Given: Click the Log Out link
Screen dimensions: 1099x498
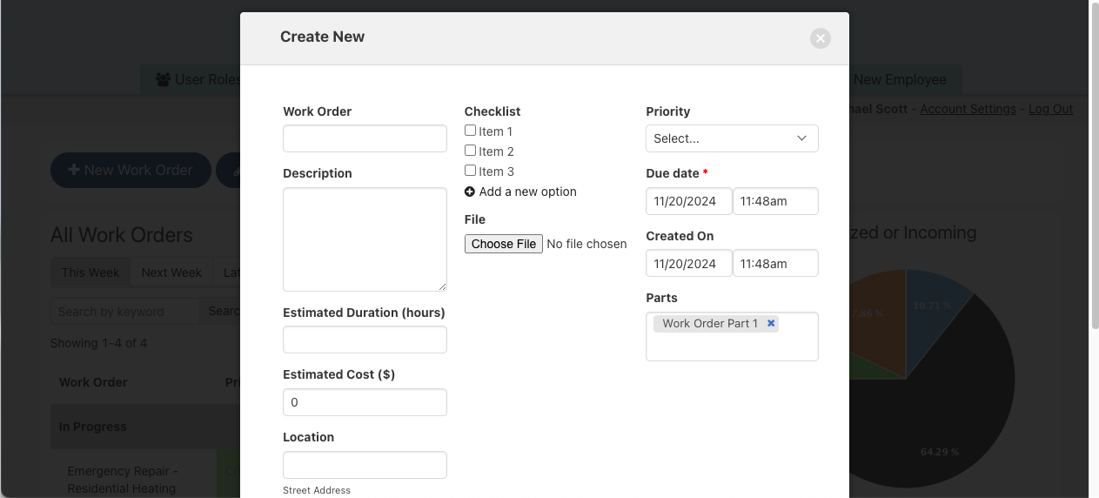Looking at the screenshot, I should pyautogui.click(x=1050, y=109).
